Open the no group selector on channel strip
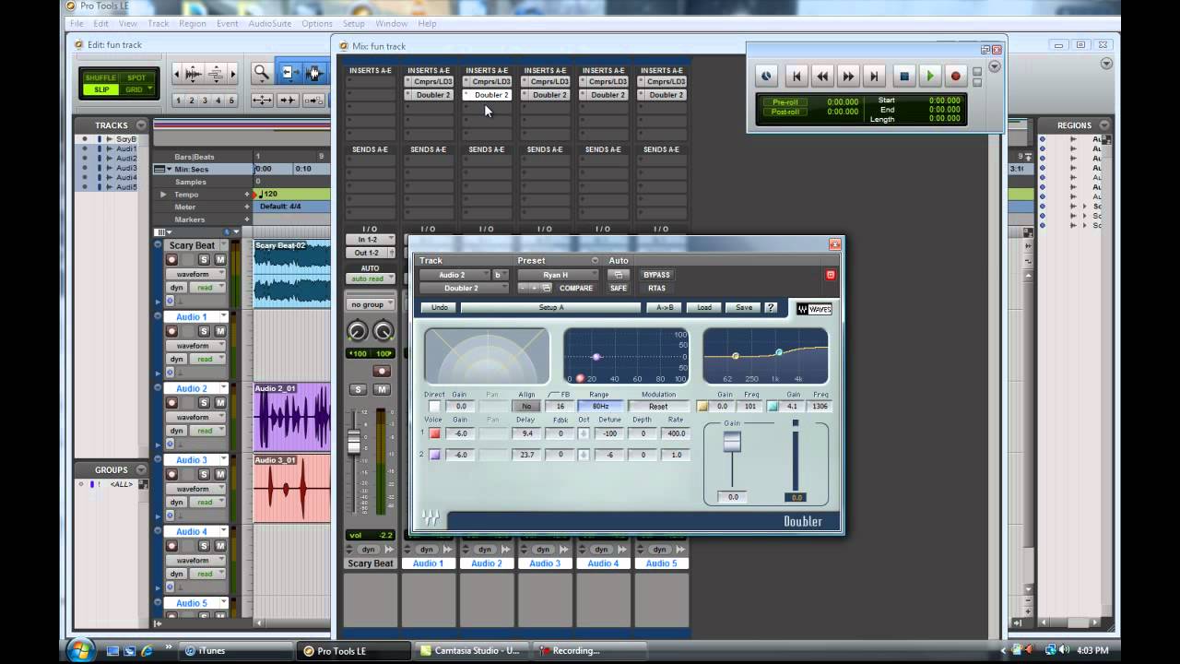1180x664 pixels. tap(372, 304)
